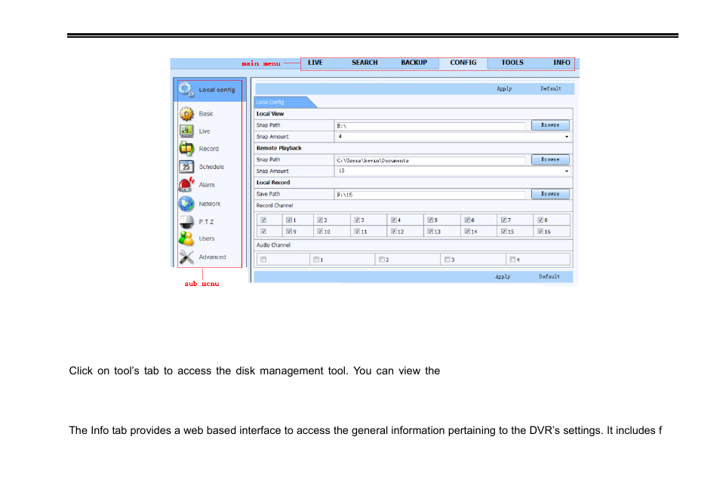Toggle record channel 14 checkbox
Screen dimensions: 720x480
pos(467,232)
